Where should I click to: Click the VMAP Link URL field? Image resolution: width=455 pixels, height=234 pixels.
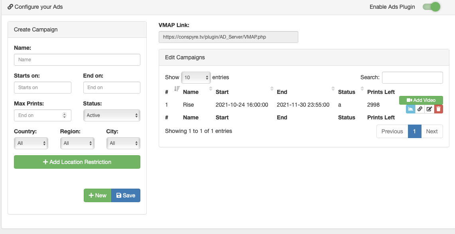pos(228,37)
